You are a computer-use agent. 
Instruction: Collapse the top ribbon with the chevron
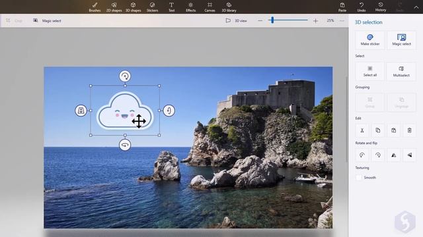[416, 7]
